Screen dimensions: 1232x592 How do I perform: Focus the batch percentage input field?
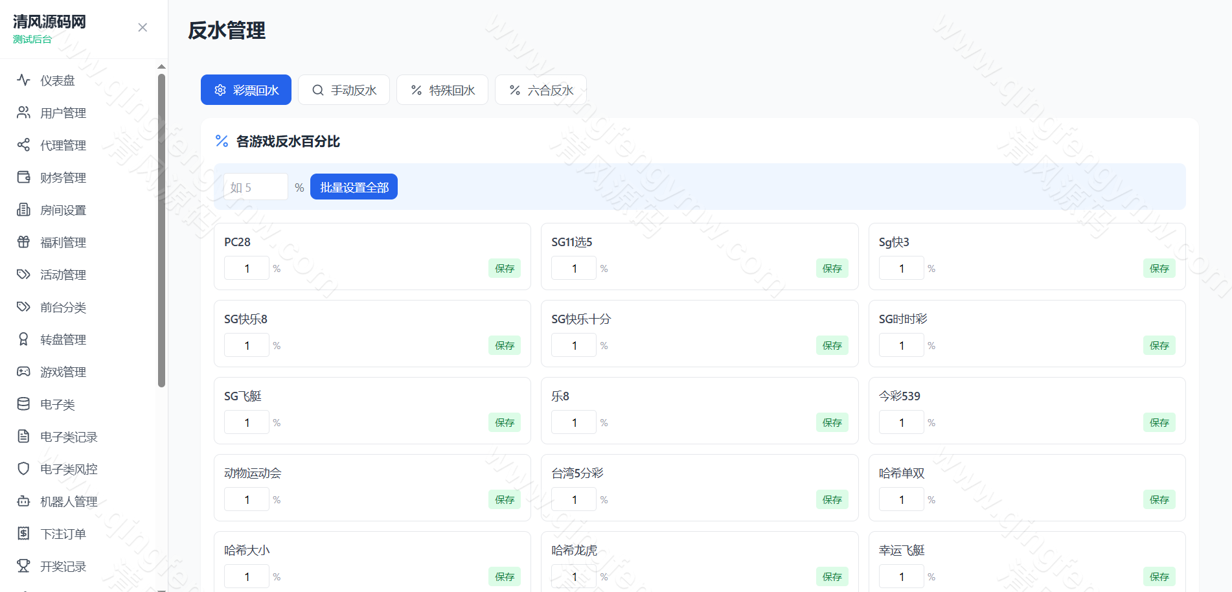(x=256, y=187)
